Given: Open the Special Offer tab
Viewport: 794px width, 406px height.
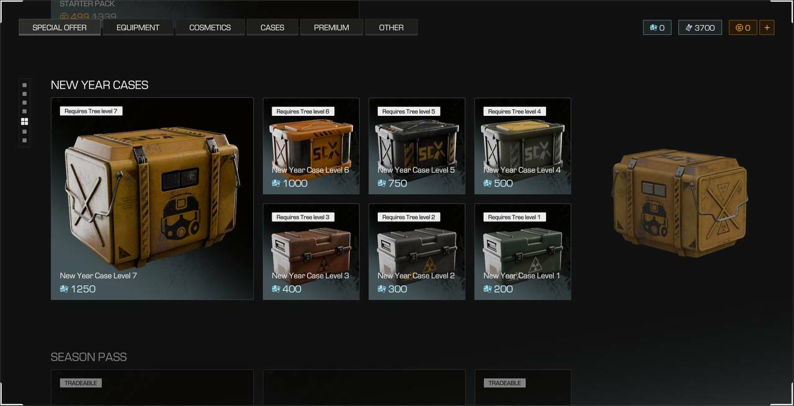Looking at the screenshot, I should (60, 27).
